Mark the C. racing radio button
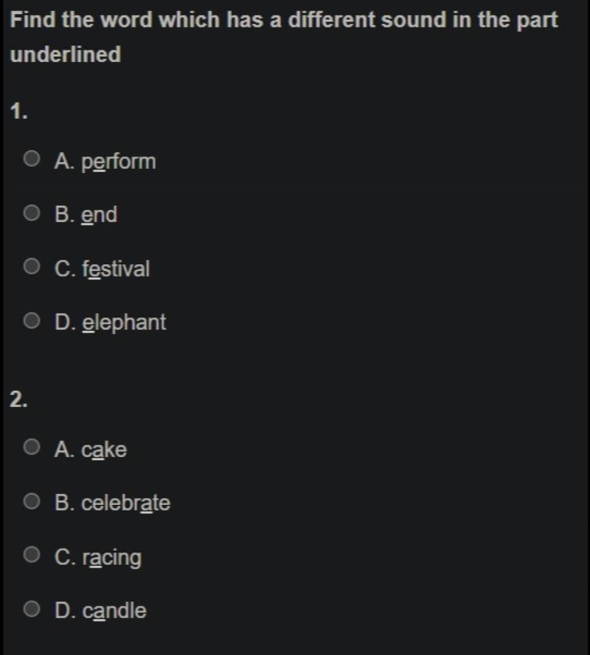Viewport: 590px width, 655px height. (32, 555)
